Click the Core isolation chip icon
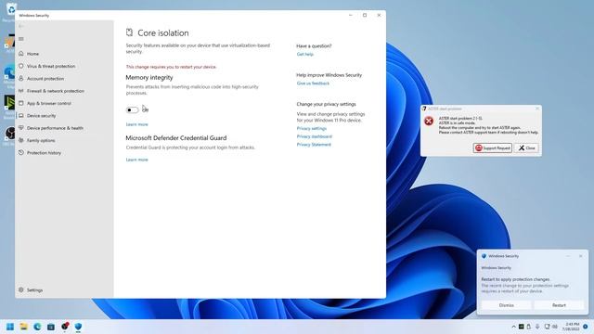 click(x=130, y=32)
